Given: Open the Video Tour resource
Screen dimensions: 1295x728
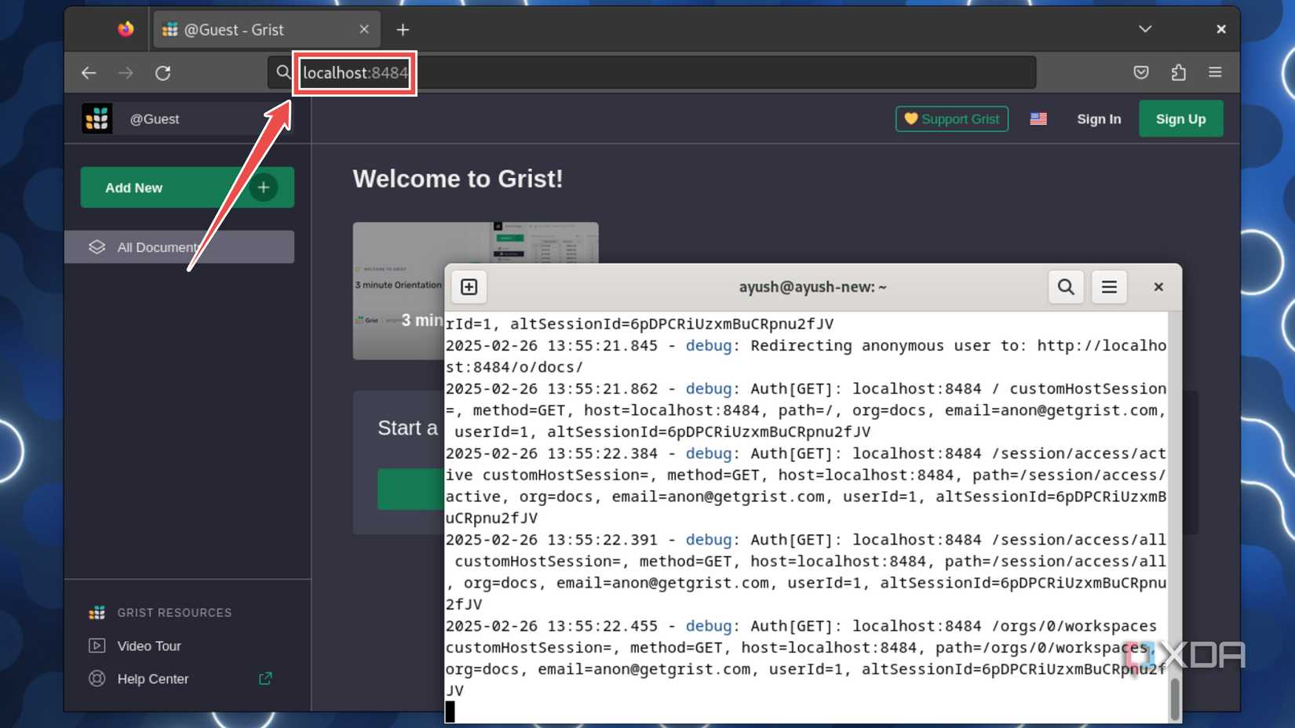Looking at the screenshot, I should pos(149,646).
